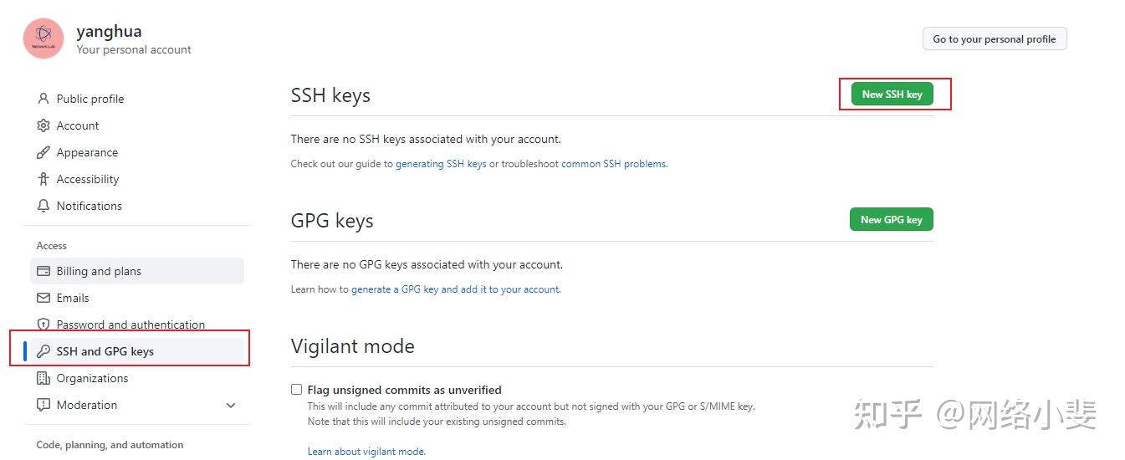The width and height of the screenshot is (1125, 460).
Task: Click the New SSH key button
Action: coord(892,95)
